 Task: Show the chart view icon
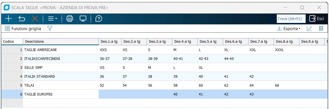pos(309,29)
